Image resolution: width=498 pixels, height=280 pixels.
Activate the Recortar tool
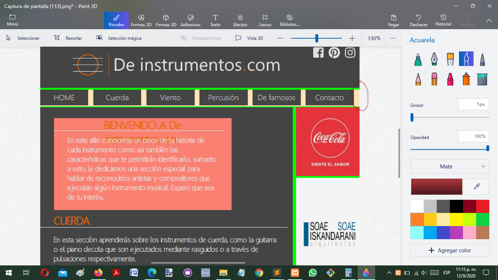68,38
